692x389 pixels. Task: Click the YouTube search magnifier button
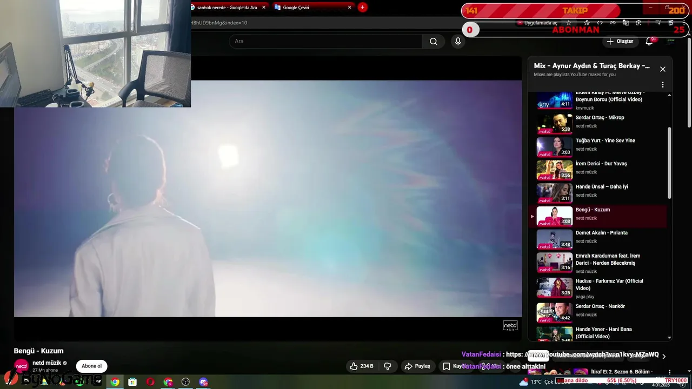pos(434,42)
